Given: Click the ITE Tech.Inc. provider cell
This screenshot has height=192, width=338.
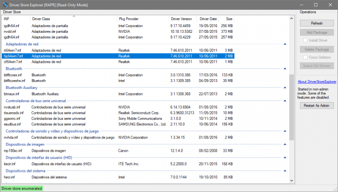Looking at the screenshot, I should point(129,164).
